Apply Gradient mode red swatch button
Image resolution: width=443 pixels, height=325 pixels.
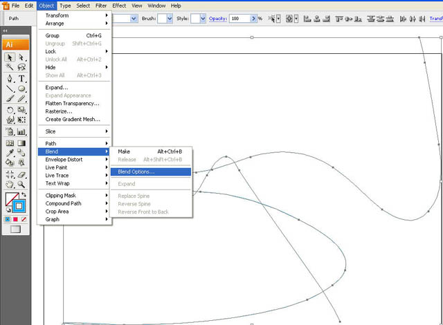[15, 219]
